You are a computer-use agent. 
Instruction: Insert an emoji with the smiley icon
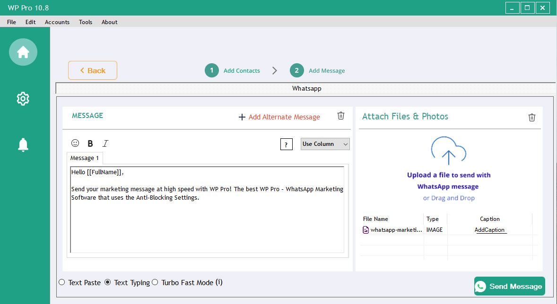click(75, 143)
